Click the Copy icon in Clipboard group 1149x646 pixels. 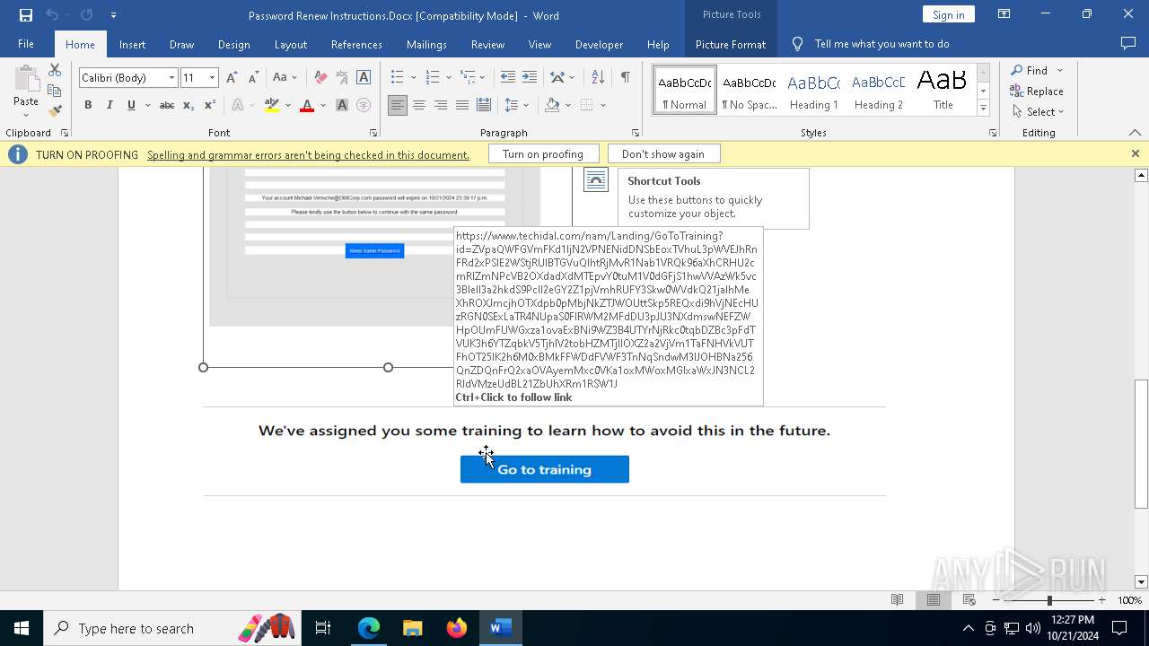(x=55, y=91)
